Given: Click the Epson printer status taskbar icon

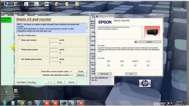Looking at the screenshot, I should pos(64,103).
